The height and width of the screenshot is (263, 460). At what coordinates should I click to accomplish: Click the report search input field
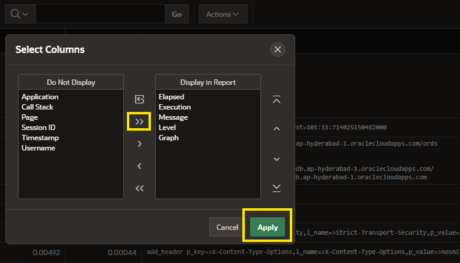click(x=100, y=14)
